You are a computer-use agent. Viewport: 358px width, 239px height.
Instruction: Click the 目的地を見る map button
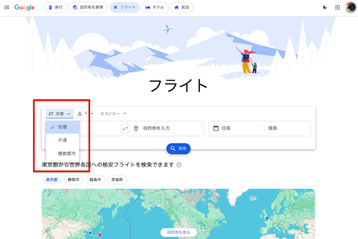tap(179, 232)
